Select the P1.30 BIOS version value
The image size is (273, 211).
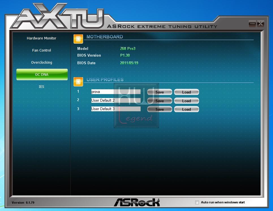pyautogui.click(x=125, y=55)
